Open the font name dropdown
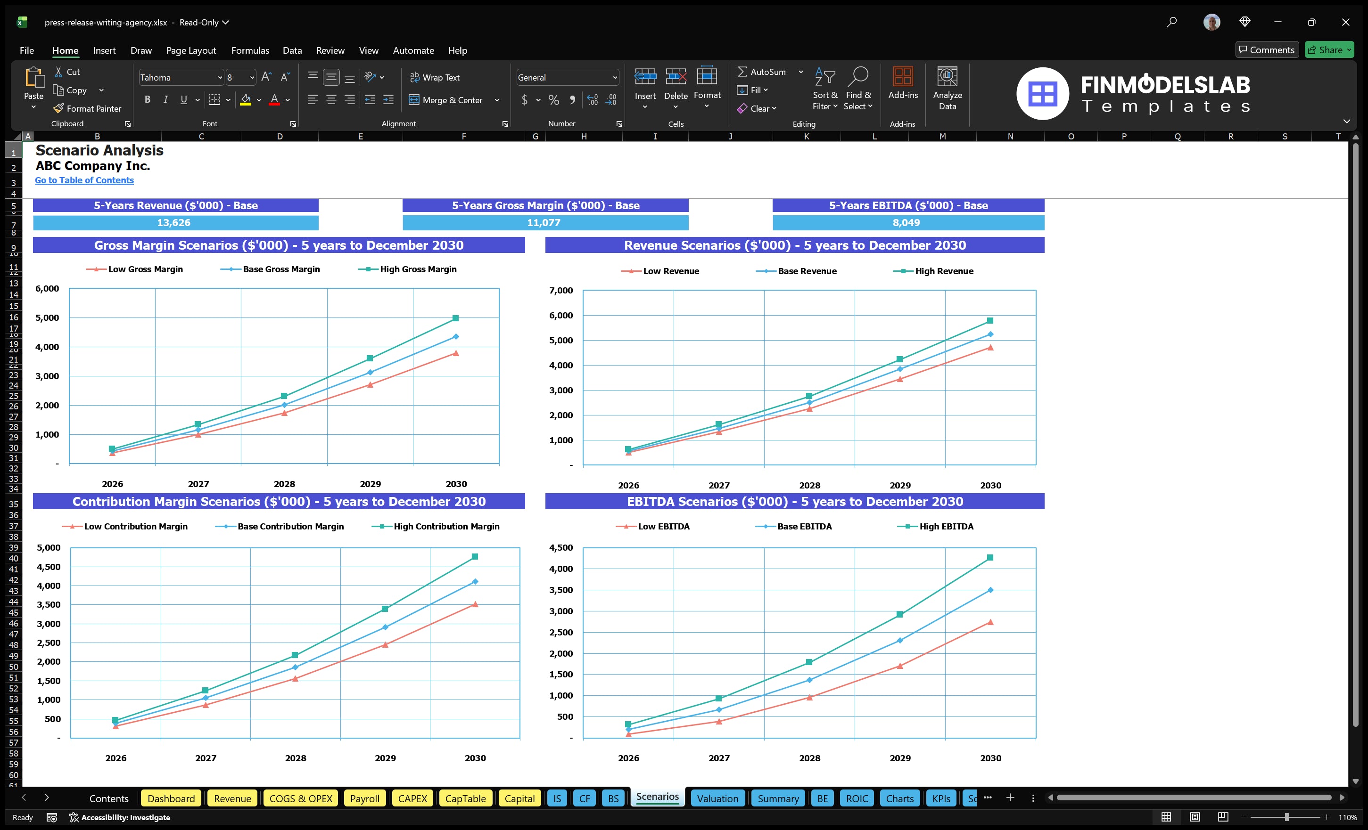This screenshot has width=1368, height=830. click(x=221, y=77)
